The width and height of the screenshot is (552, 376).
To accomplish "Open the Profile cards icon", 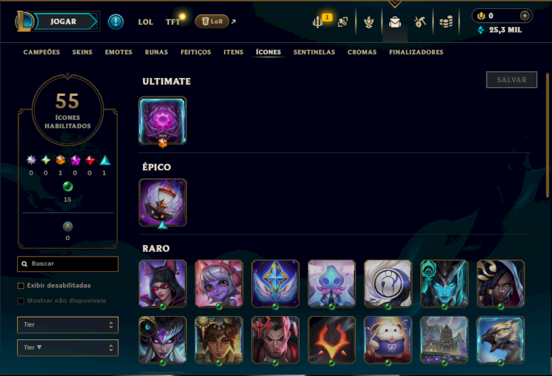I will tap(342, 22).
